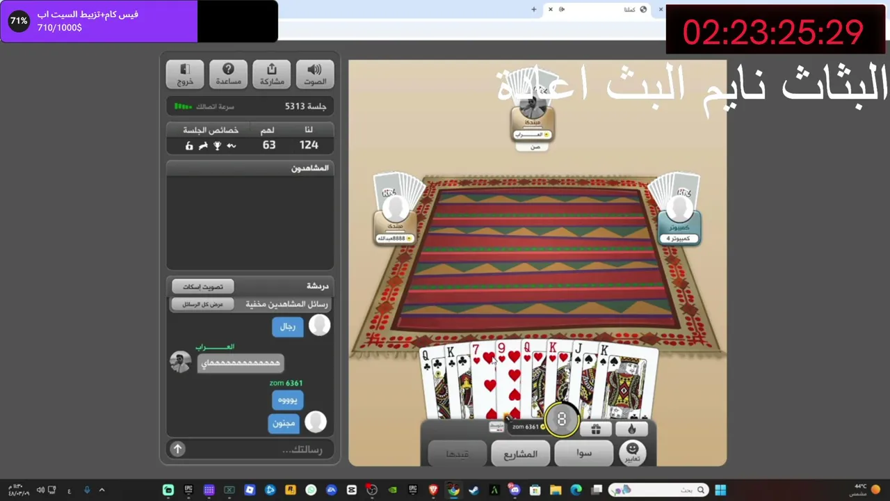Click the lock icon in session properties
This screenshot has width=890, height=501.
pyautogui.click(x=189, y=145)
